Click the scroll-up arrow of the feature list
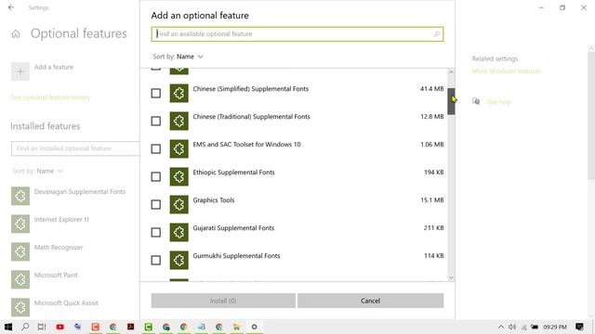Image resolution: width=595 pixels, height=334 pixels. pos(451,72)
